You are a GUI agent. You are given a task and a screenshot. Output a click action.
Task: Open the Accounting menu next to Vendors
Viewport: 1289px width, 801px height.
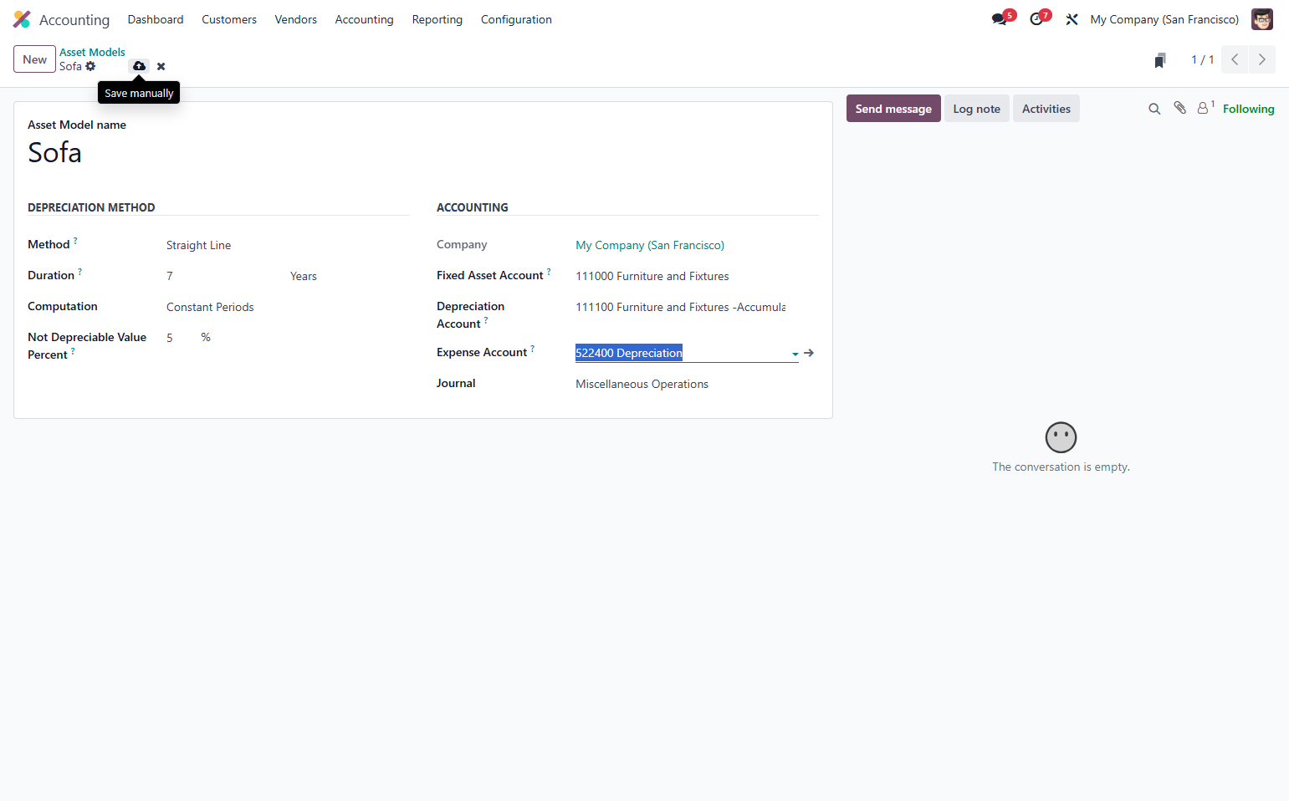tap(364, 19)
